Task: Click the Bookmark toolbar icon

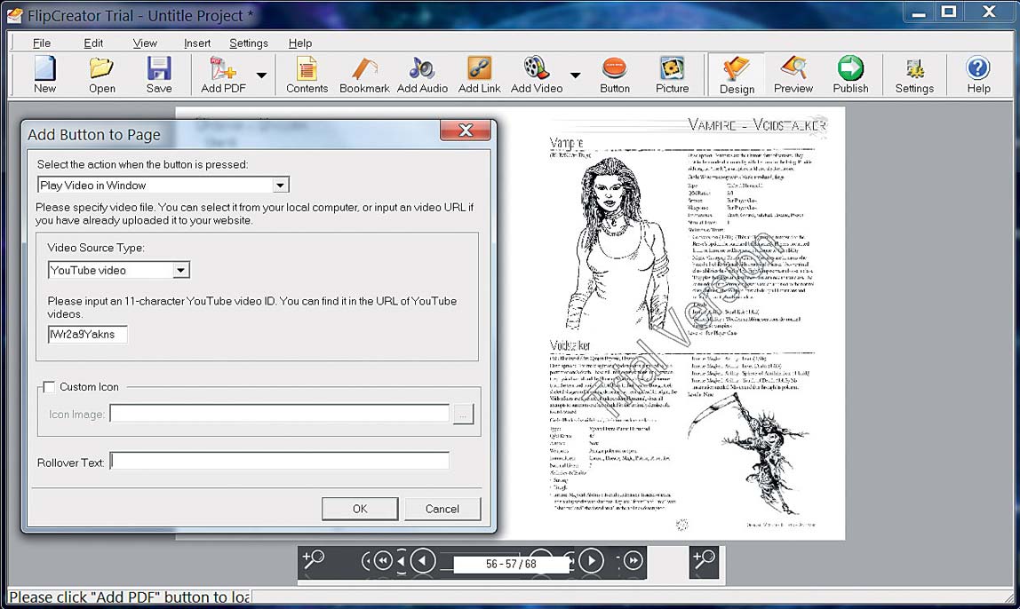Action: click(x=364, y=75)
